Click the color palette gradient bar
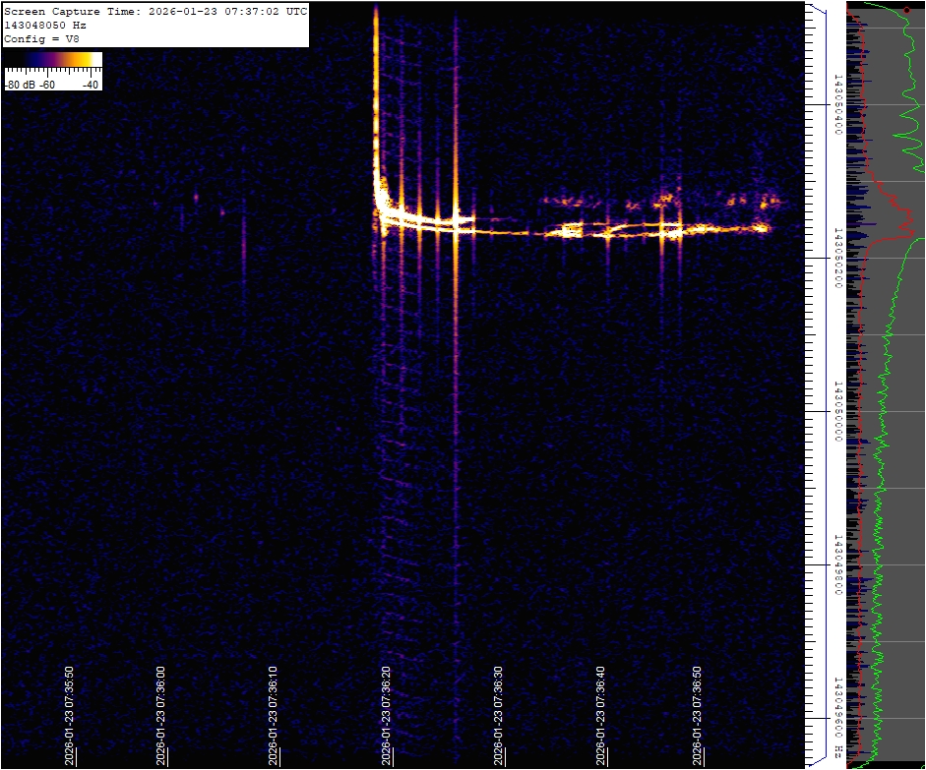The image size is (926, 770). [x=53, y=60]
